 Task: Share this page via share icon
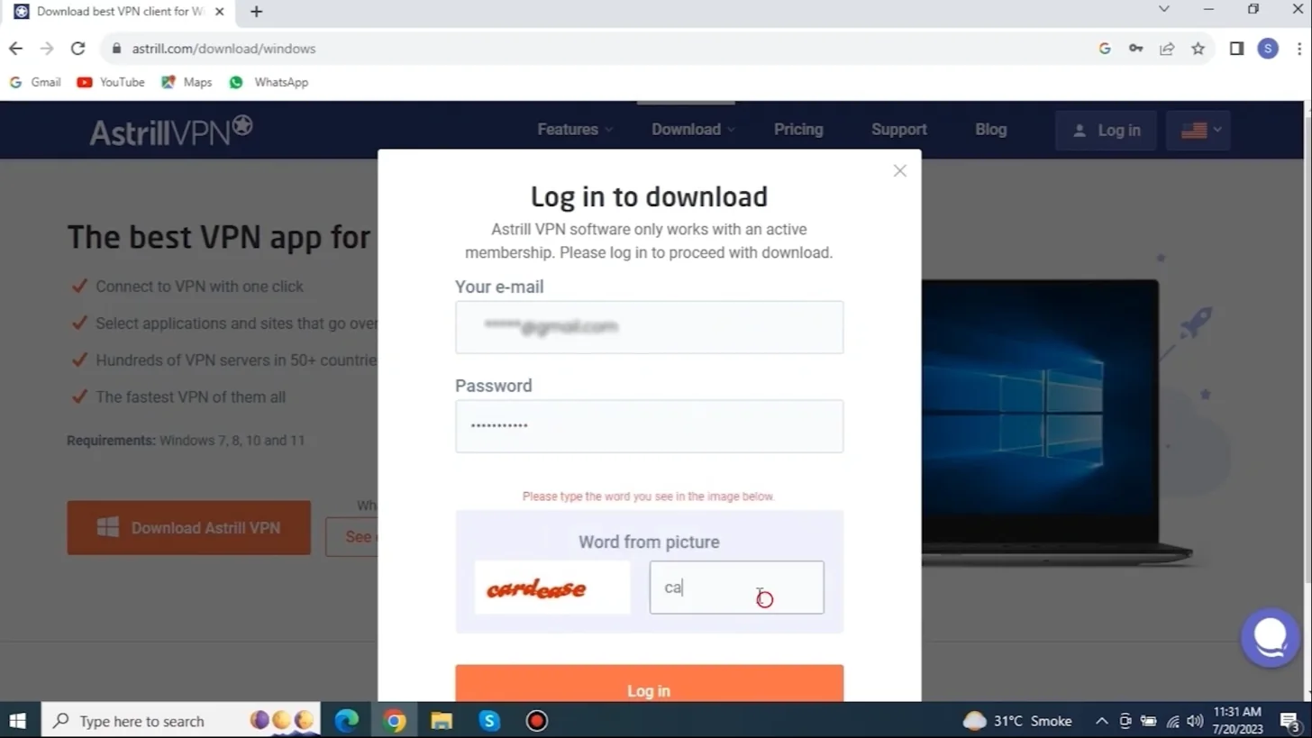[1167, 49]
